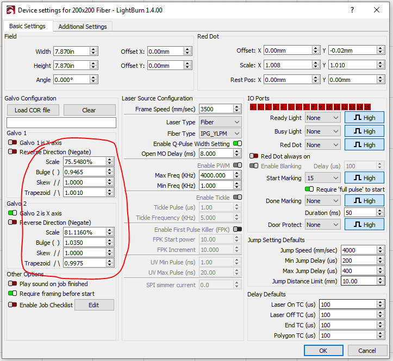This screenshot has width=393, height=361.
Task: Toggle Ready Light High polarity button
Action: coord(364,118)
